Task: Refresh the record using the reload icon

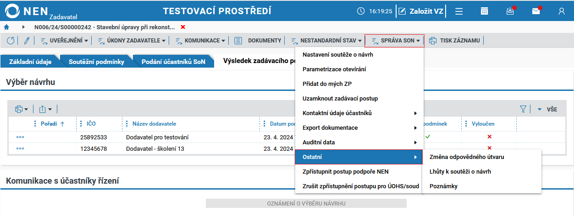Action: [11, 41]
